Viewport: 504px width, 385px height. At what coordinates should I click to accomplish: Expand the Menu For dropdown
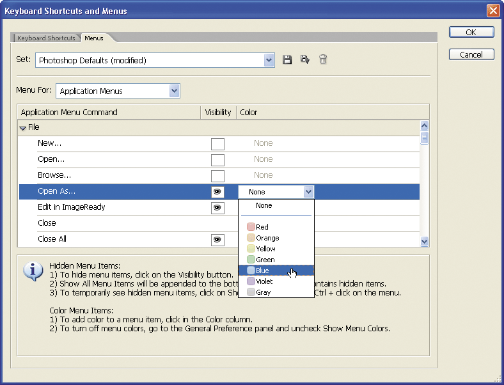[174, 91]
